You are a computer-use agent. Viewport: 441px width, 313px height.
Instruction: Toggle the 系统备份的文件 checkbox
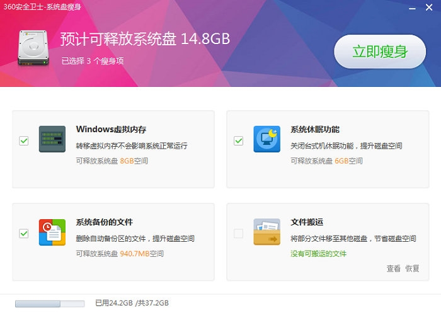click(24, 233)
